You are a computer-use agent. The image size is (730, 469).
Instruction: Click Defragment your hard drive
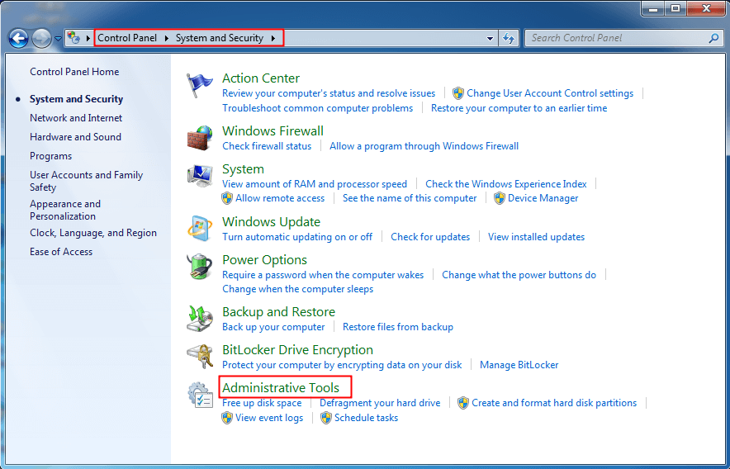tap(380, 403)
